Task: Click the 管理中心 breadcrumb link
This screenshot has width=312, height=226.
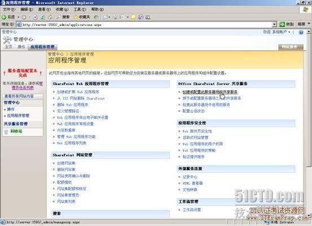Action: coord(55,54)
